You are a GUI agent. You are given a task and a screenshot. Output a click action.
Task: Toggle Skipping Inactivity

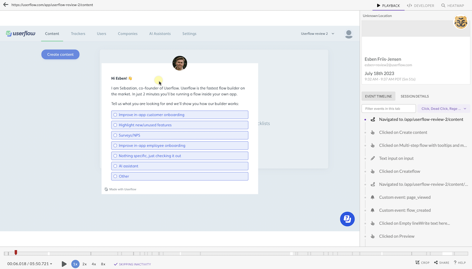pyautogui.click(x=132, y=264)
